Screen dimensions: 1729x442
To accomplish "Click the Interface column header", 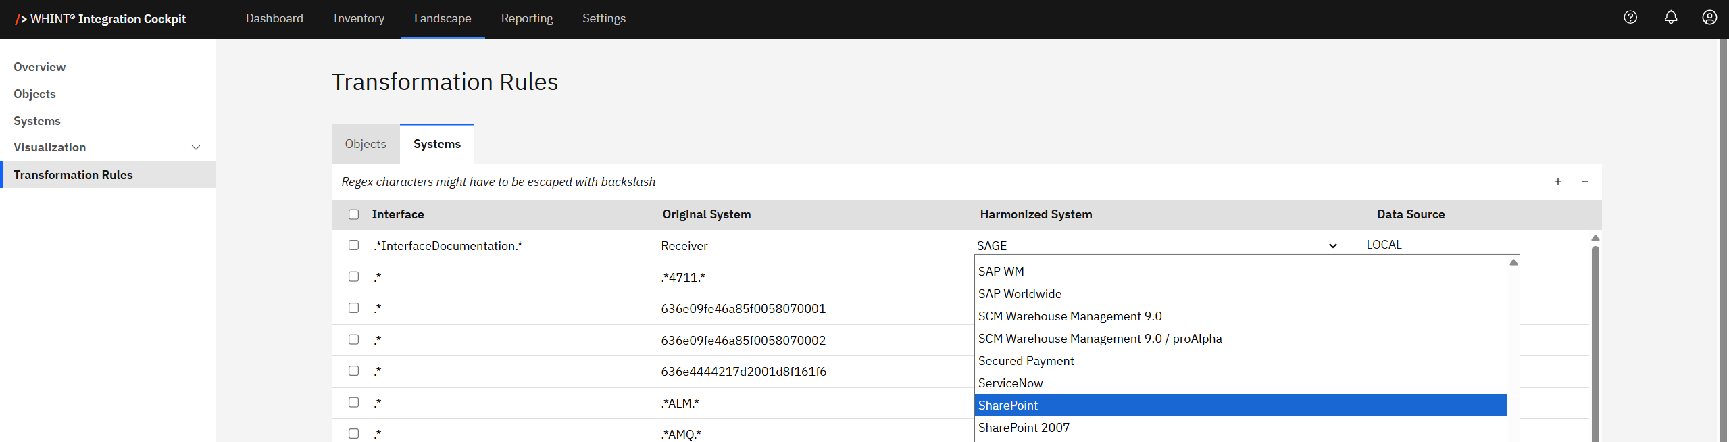I will coord(398,214).
